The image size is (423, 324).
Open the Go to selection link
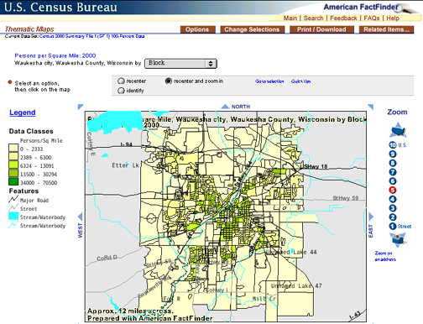coord(269,81)
